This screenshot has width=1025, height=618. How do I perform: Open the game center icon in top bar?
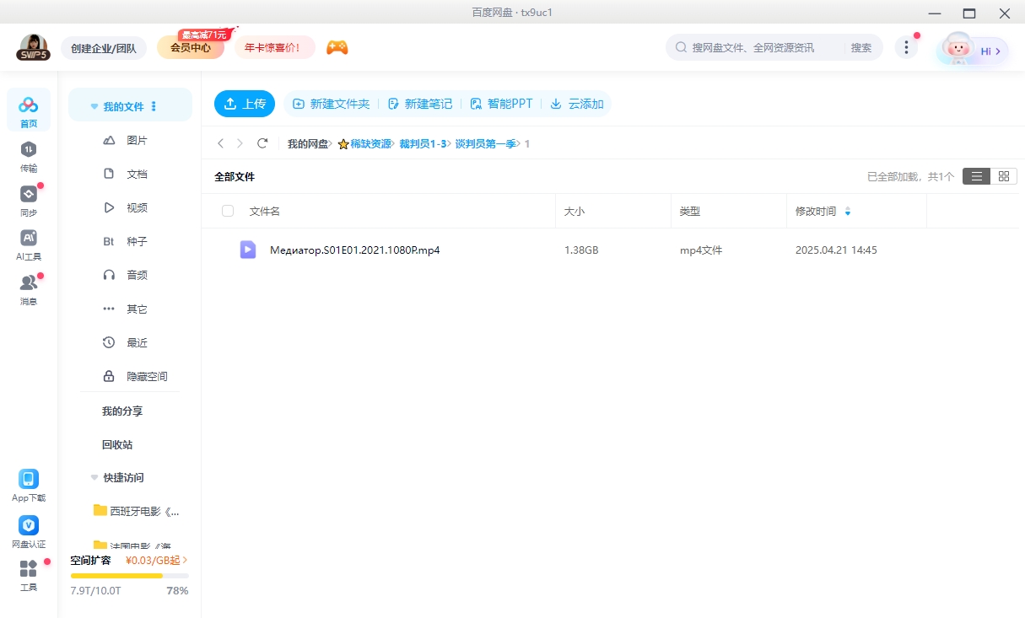(337, 47)
